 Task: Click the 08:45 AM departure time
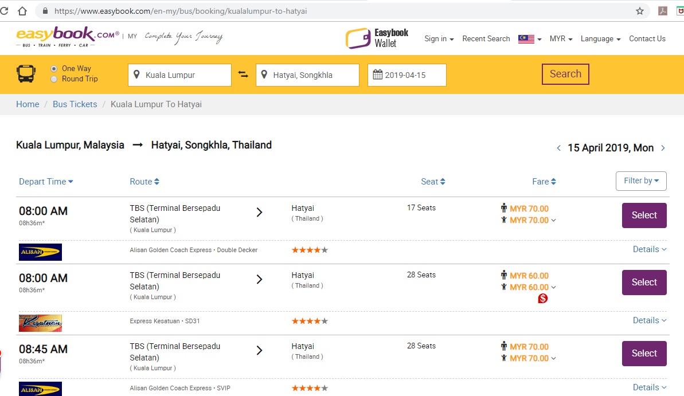pos(43,350)
